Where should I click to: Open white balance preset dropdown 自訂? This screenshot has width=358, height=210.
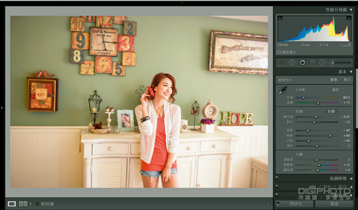coord(337,89)
